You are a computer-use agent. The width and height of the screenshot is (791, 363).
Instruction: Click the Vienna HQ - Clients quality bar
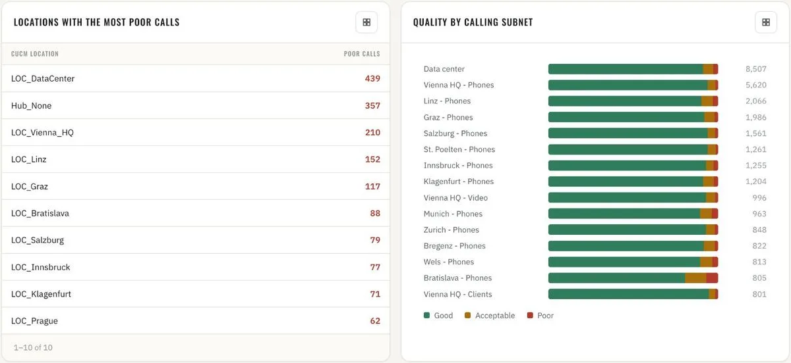[x=633, y=295]
